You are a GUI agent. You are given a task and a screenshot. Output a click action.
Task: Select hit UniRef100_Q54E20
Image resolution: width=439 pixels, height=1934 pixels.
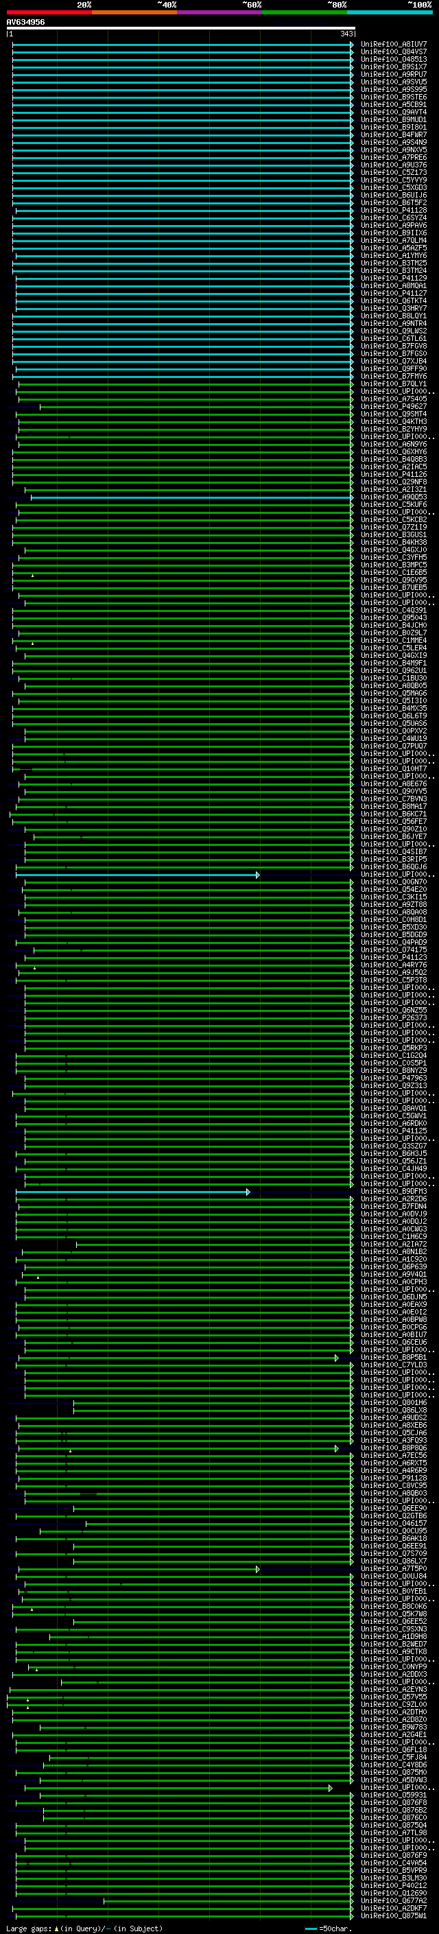[394, 889]
